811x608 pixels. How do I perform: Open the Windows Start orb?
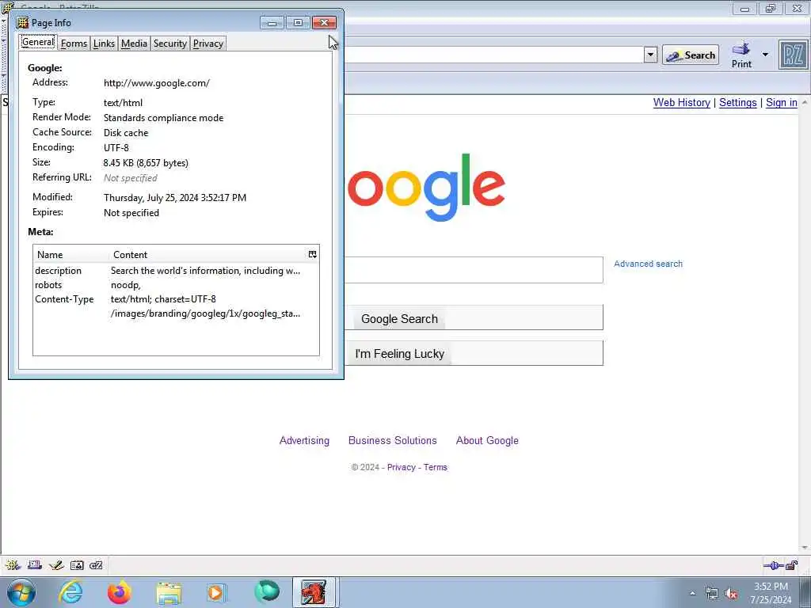pos(21,592)
